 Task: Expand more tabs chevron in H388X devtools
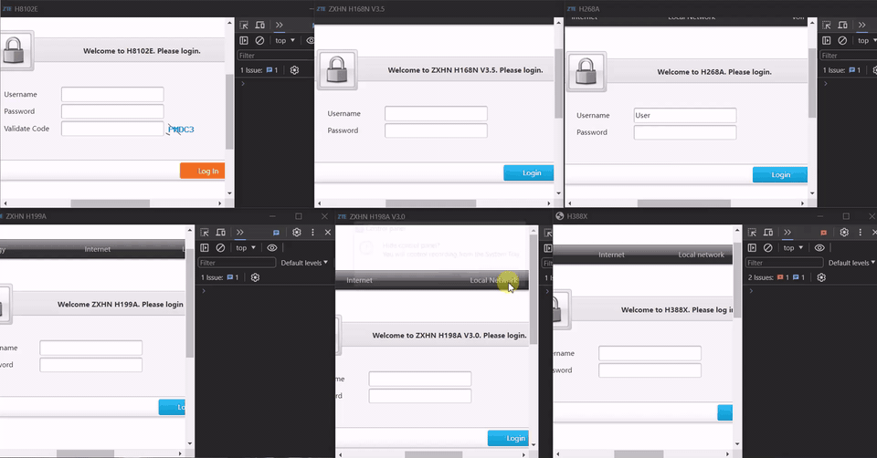[x=787, y=233]
